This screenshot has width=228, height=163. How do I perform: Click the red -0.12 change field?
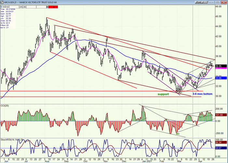click(53, 7)
